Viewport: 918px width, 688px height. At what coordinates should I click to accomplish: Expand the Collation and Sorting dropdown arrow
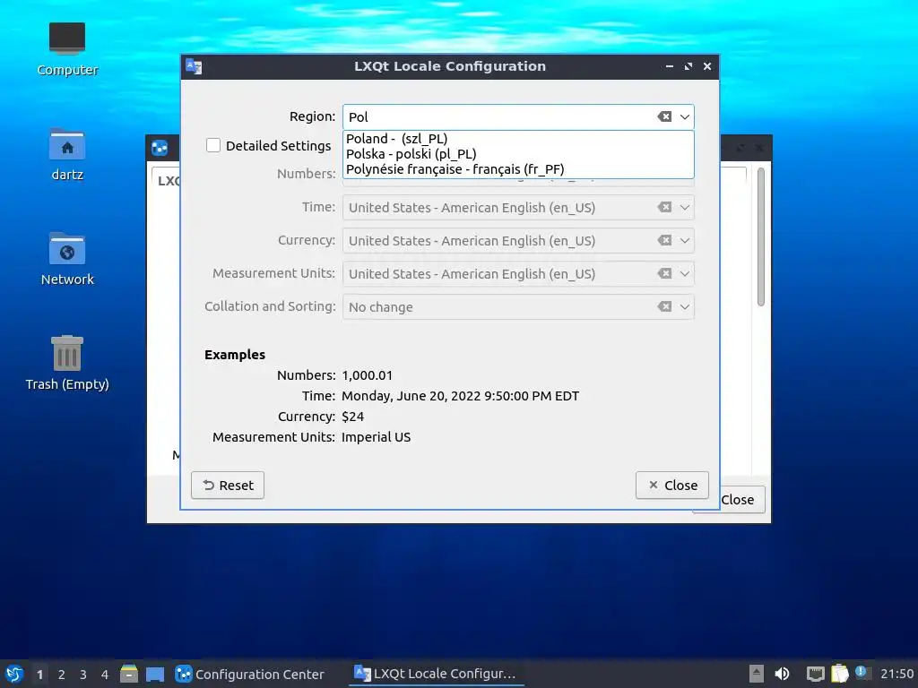pyautogui.click(x=684, y=306)
